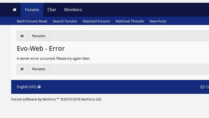This screenshot has width=209, height=118.
Task: Open the English (US) language chooser
Action: (26, 87)
